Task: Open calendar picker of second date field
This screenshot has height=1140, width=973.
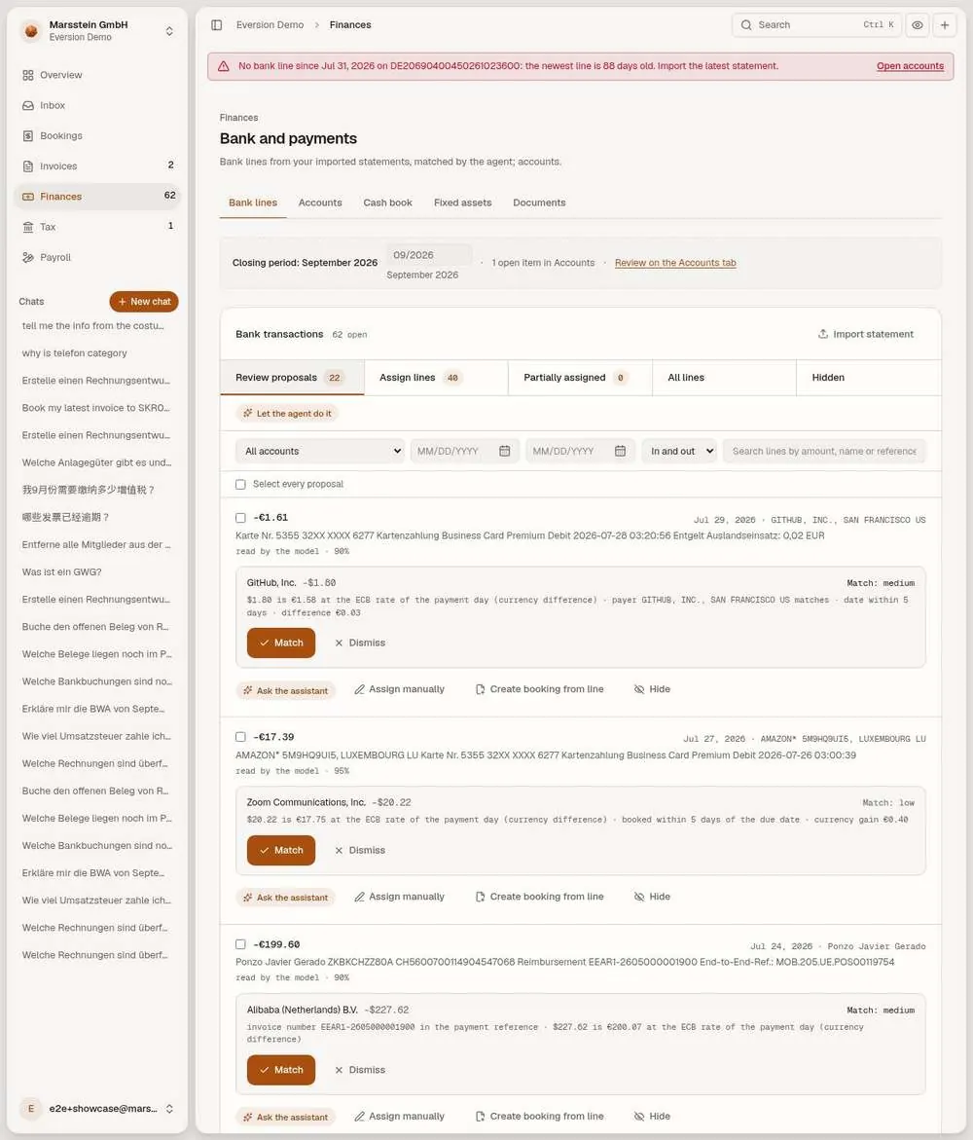Action: click(620, 452)
